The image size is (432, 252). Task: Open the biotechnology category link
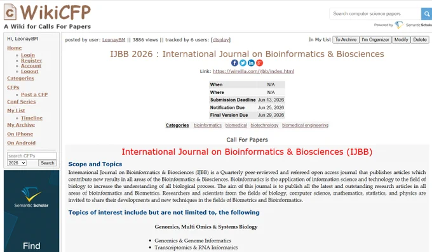click(x=264, y=125)
